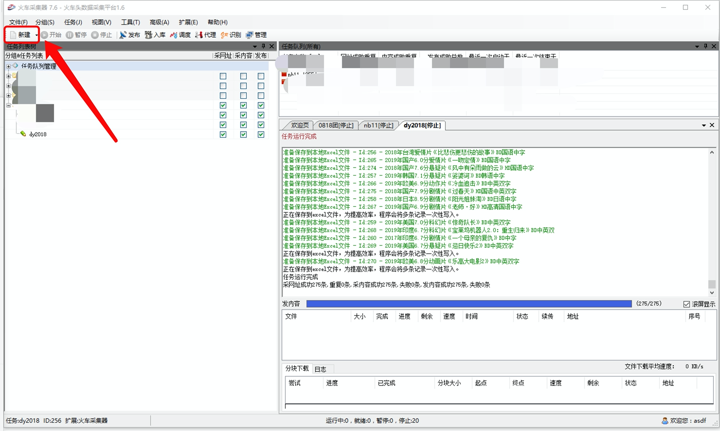Open the 帮助(H) menu
Viewport: 720px width, 431px height.
tap(217, 22)
